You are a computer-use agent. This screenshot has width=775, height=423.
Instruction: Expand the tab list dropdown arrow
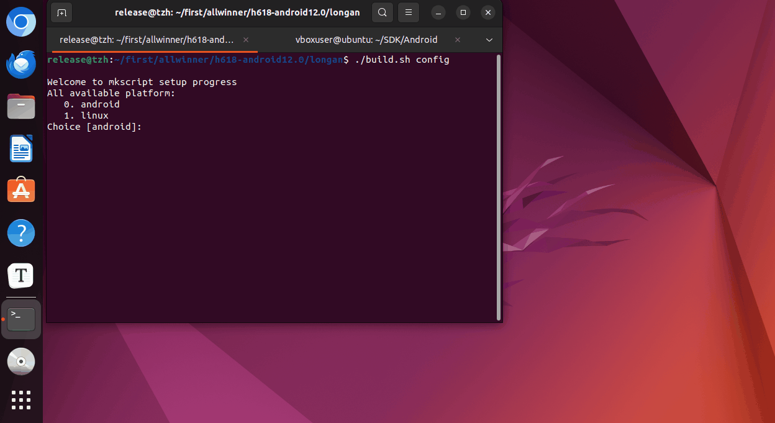489,40
